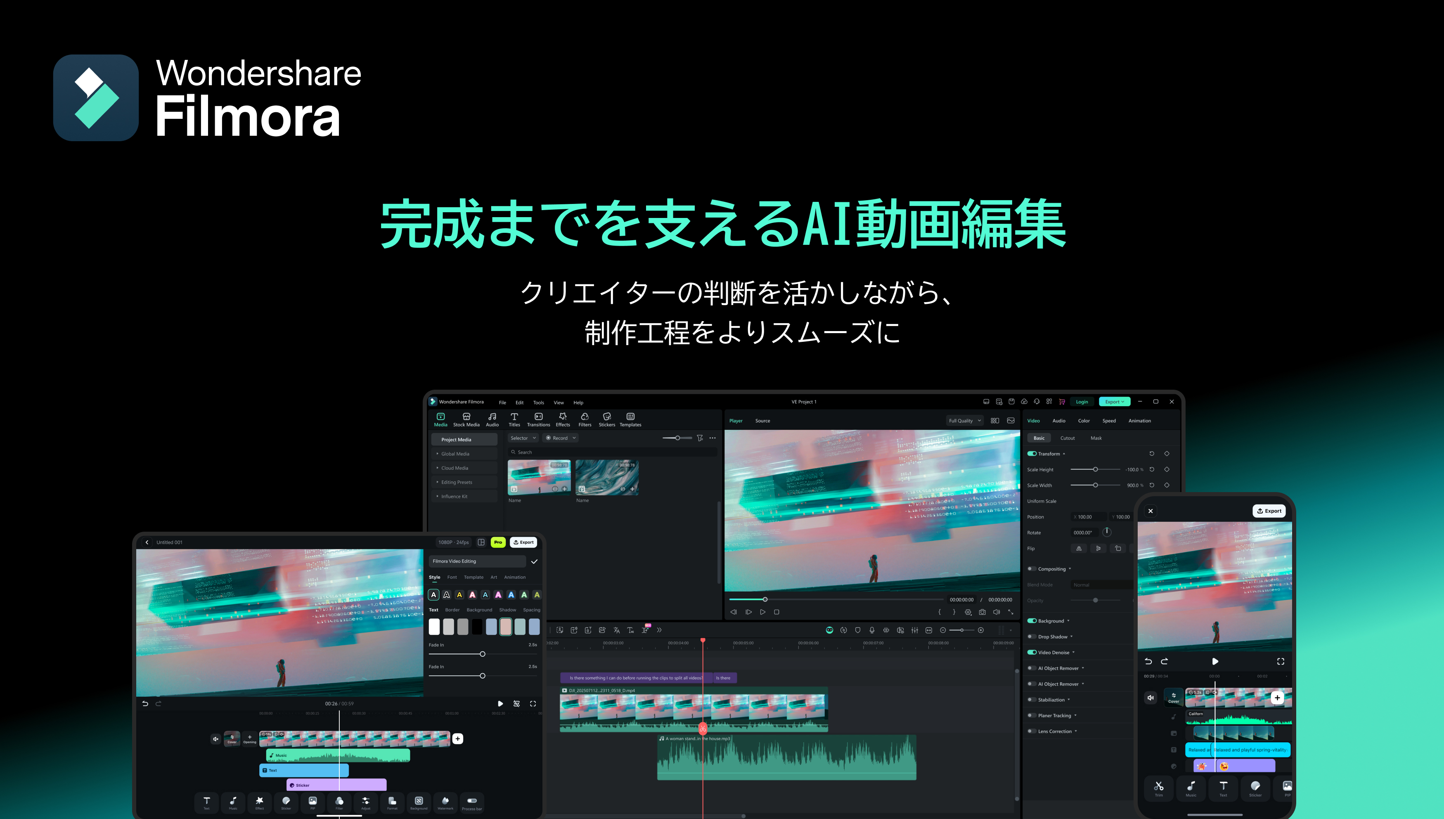Open the Effects library

click(563, 420)
